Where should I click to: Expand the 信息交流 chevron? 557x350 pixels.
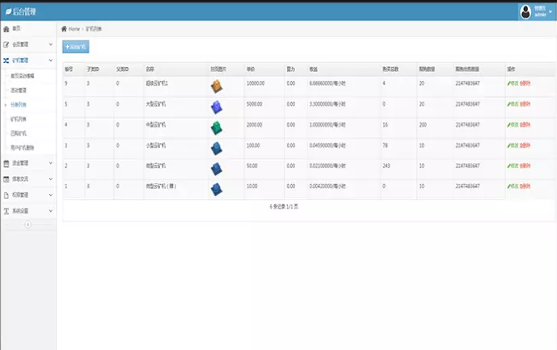[x=50, y=179]
